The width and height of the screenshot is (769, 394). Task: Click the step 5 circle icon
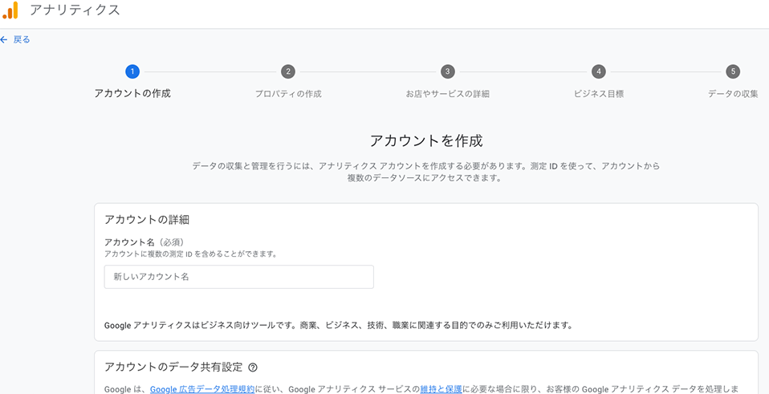click(733, 71)
